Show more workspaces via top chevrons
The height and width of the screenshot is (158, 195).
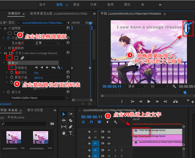click(x=160, y=5)
